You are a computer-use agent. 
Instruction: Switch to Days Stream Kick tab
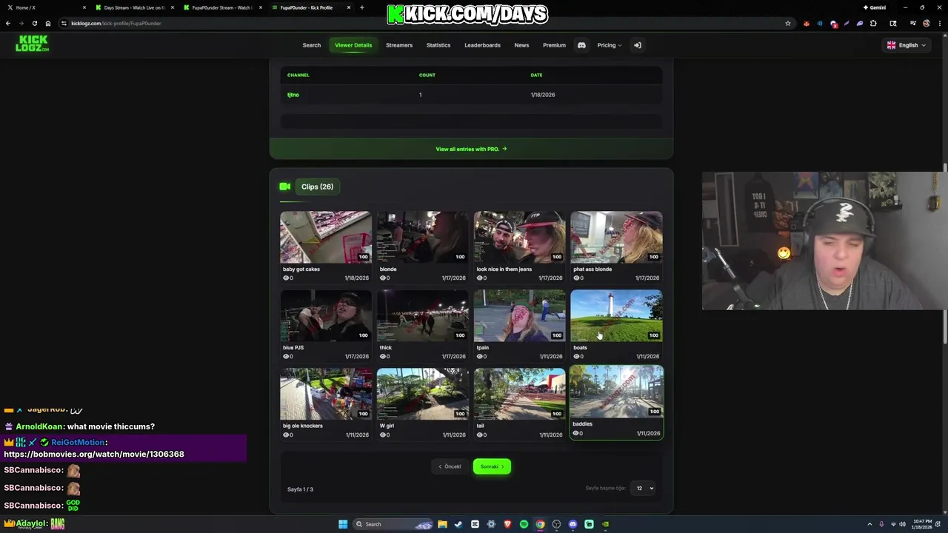(133, 7)
